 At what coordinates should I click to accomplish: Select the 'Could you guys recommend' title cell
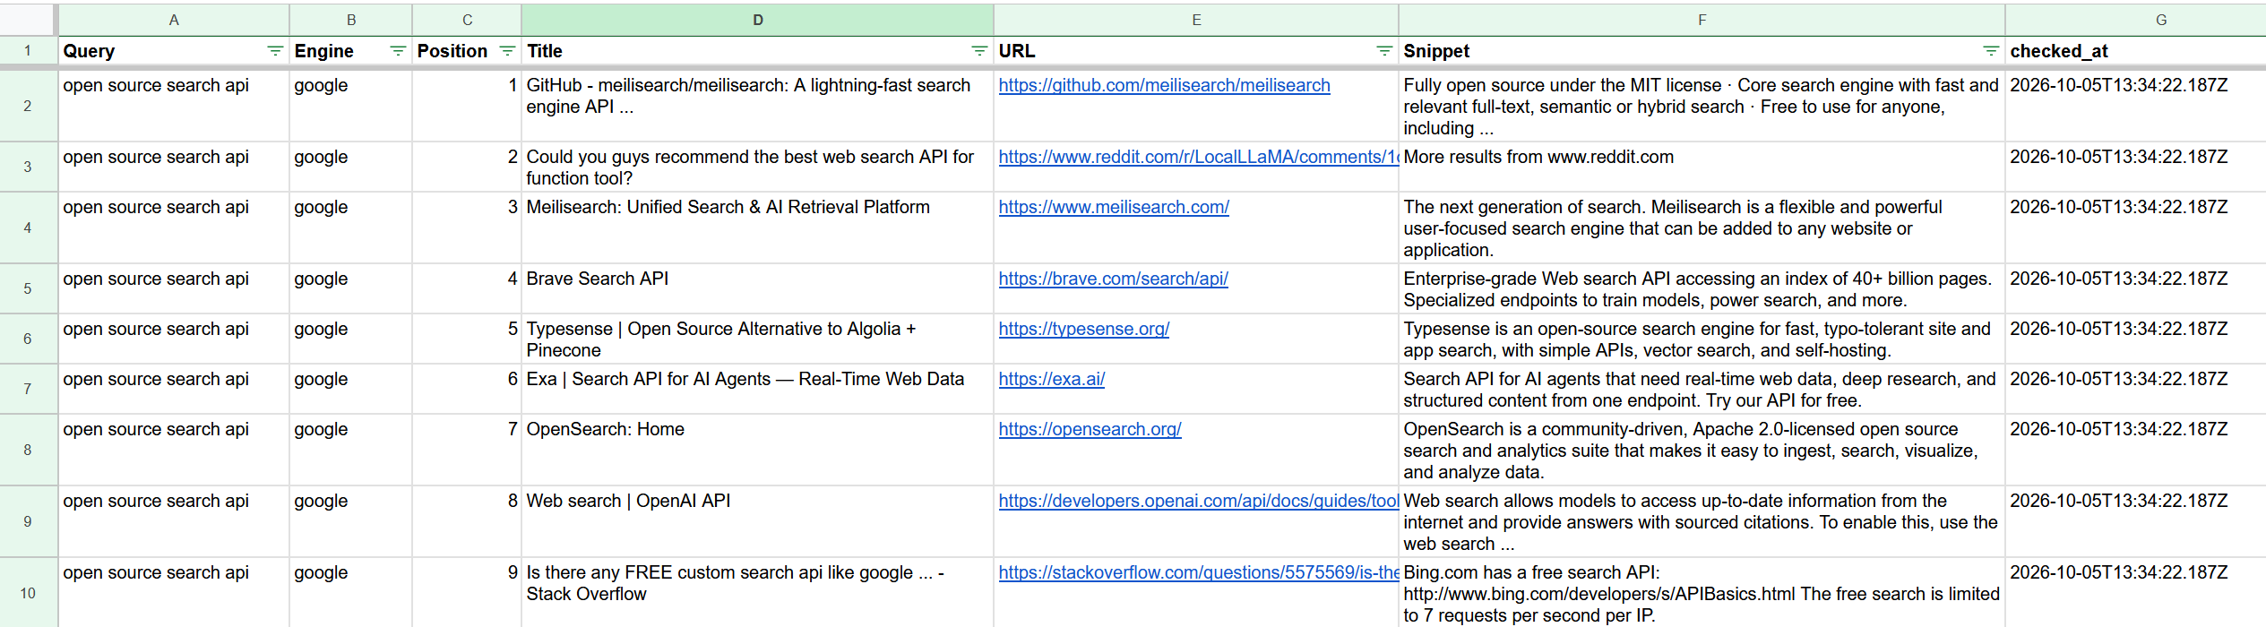click(x=758, y=167)
